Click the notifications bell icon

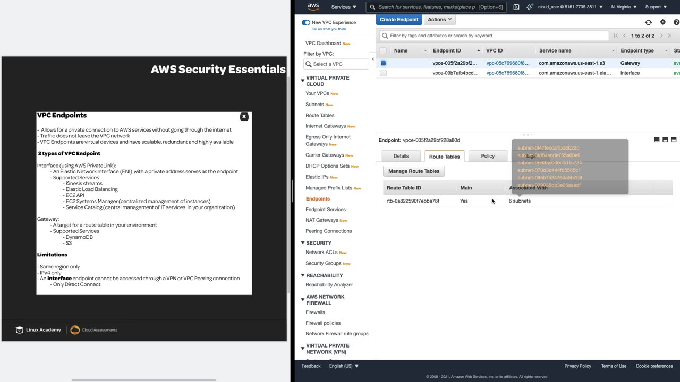pyautogui.click(x=529, y=7)
